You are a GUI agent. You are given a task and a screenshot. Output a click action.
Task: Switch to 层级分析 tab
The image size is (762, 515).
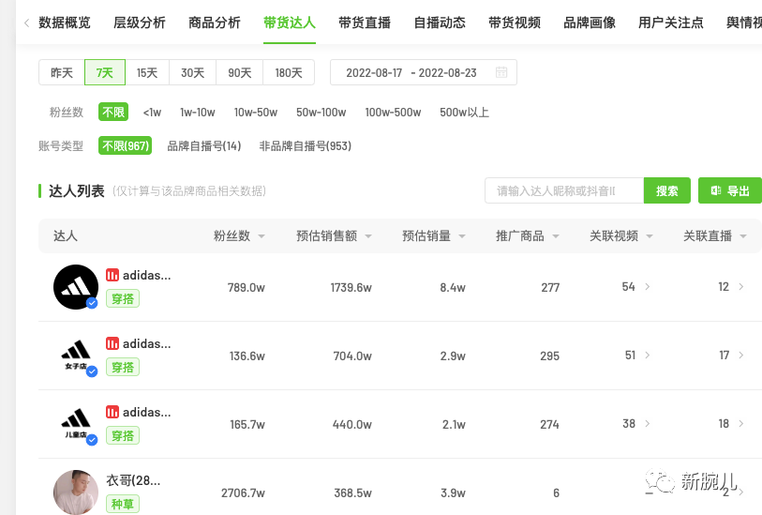pyautogui.click(x=140, y=23)
